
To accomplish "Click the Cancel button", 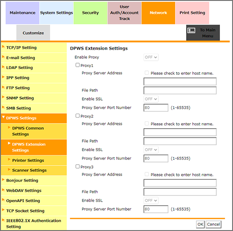I will pos(213,224).
